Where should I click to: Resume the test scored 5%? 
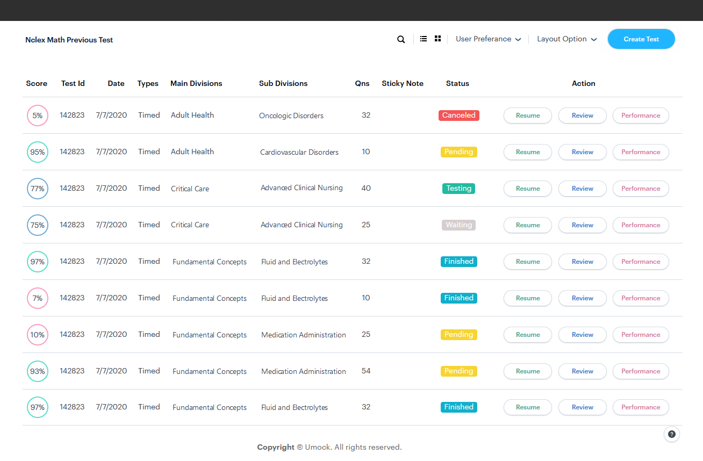(528, 116)
